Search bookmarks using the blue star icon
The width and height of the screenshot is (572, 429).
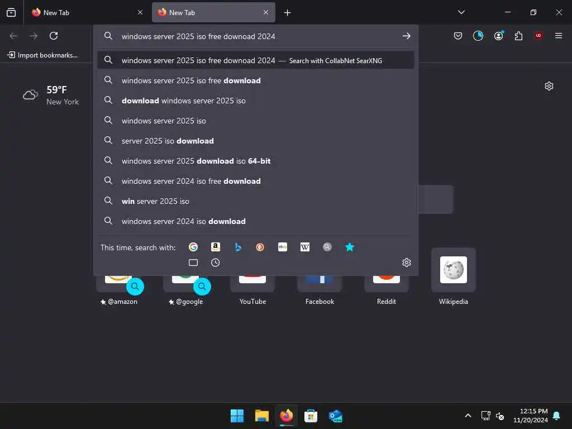350,247
